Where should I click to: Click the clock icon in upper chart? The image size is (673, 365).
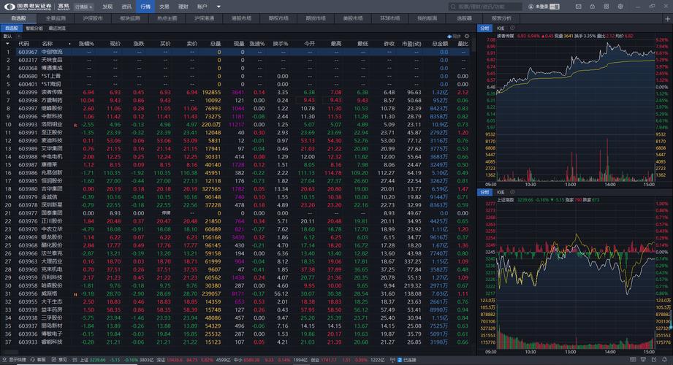coord(512,28)
